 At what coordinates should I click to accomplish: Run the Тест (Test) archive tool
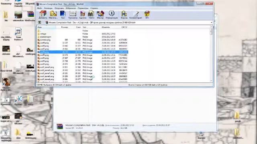click(x=63, y=14)
